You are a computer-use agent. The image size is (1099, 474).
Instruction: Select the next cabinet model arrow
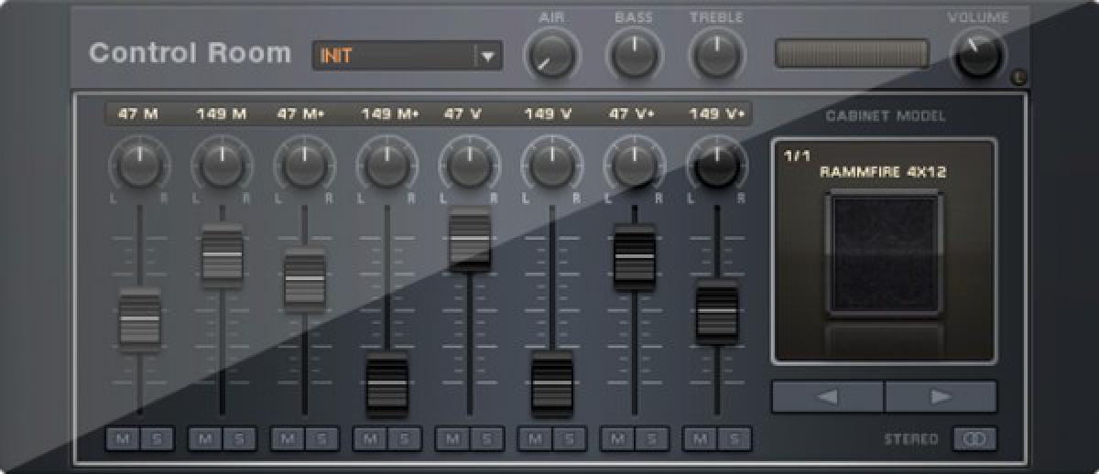tap(941, 397)
